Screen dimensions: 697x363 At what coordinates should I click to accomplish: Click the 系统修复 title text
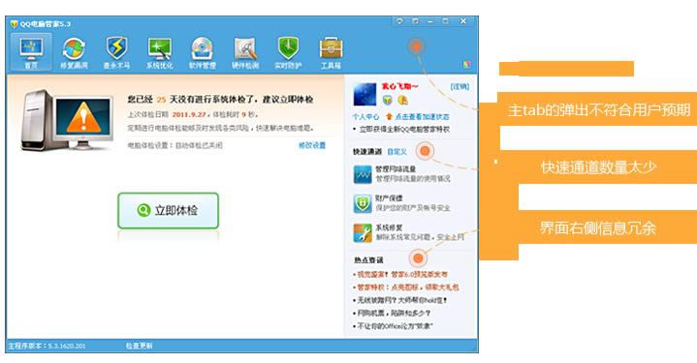pyautogui.click(x=389, y=227)
